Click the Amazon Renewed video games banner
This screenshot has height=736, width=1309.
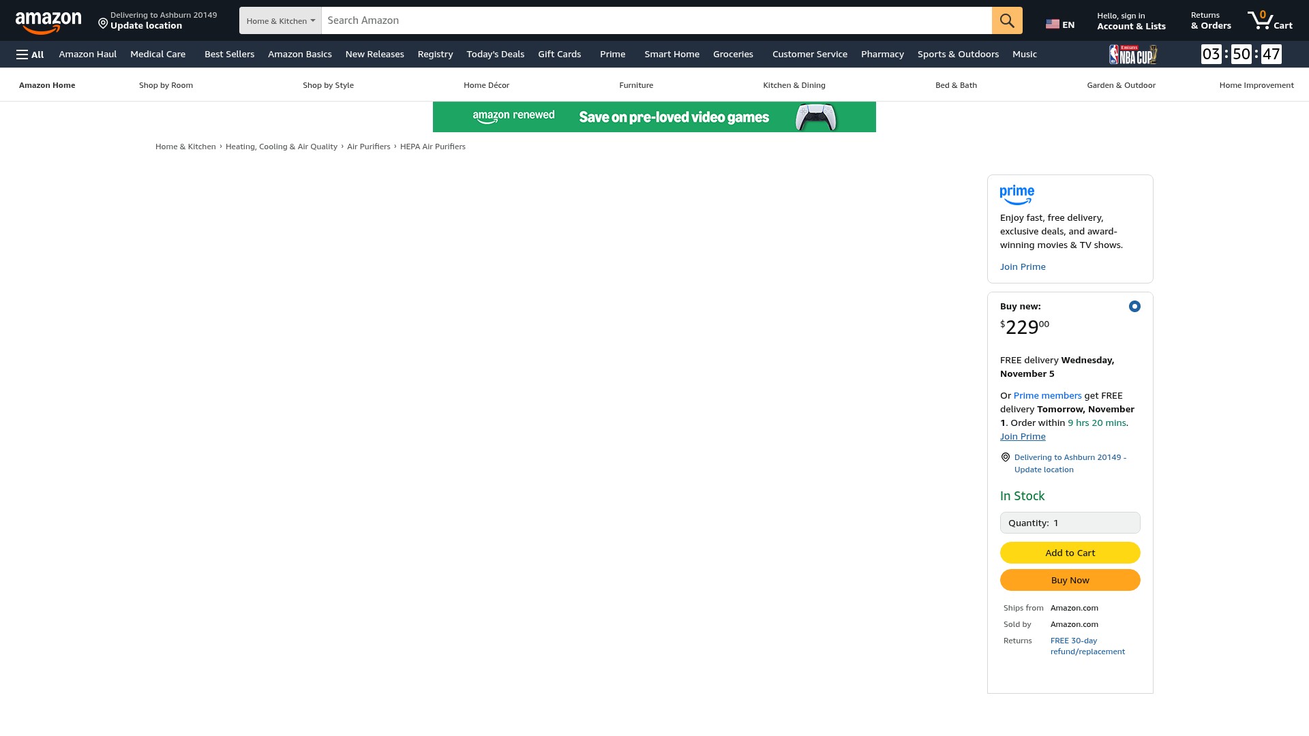654,117
